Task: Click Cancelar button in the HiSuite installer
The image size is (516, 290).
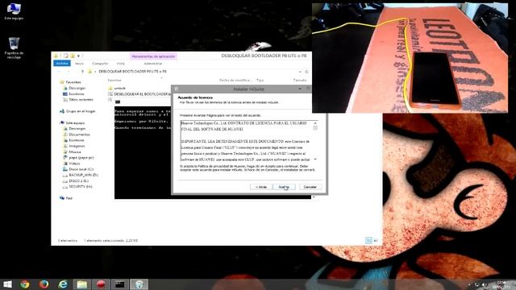Action: click(310, 187)
